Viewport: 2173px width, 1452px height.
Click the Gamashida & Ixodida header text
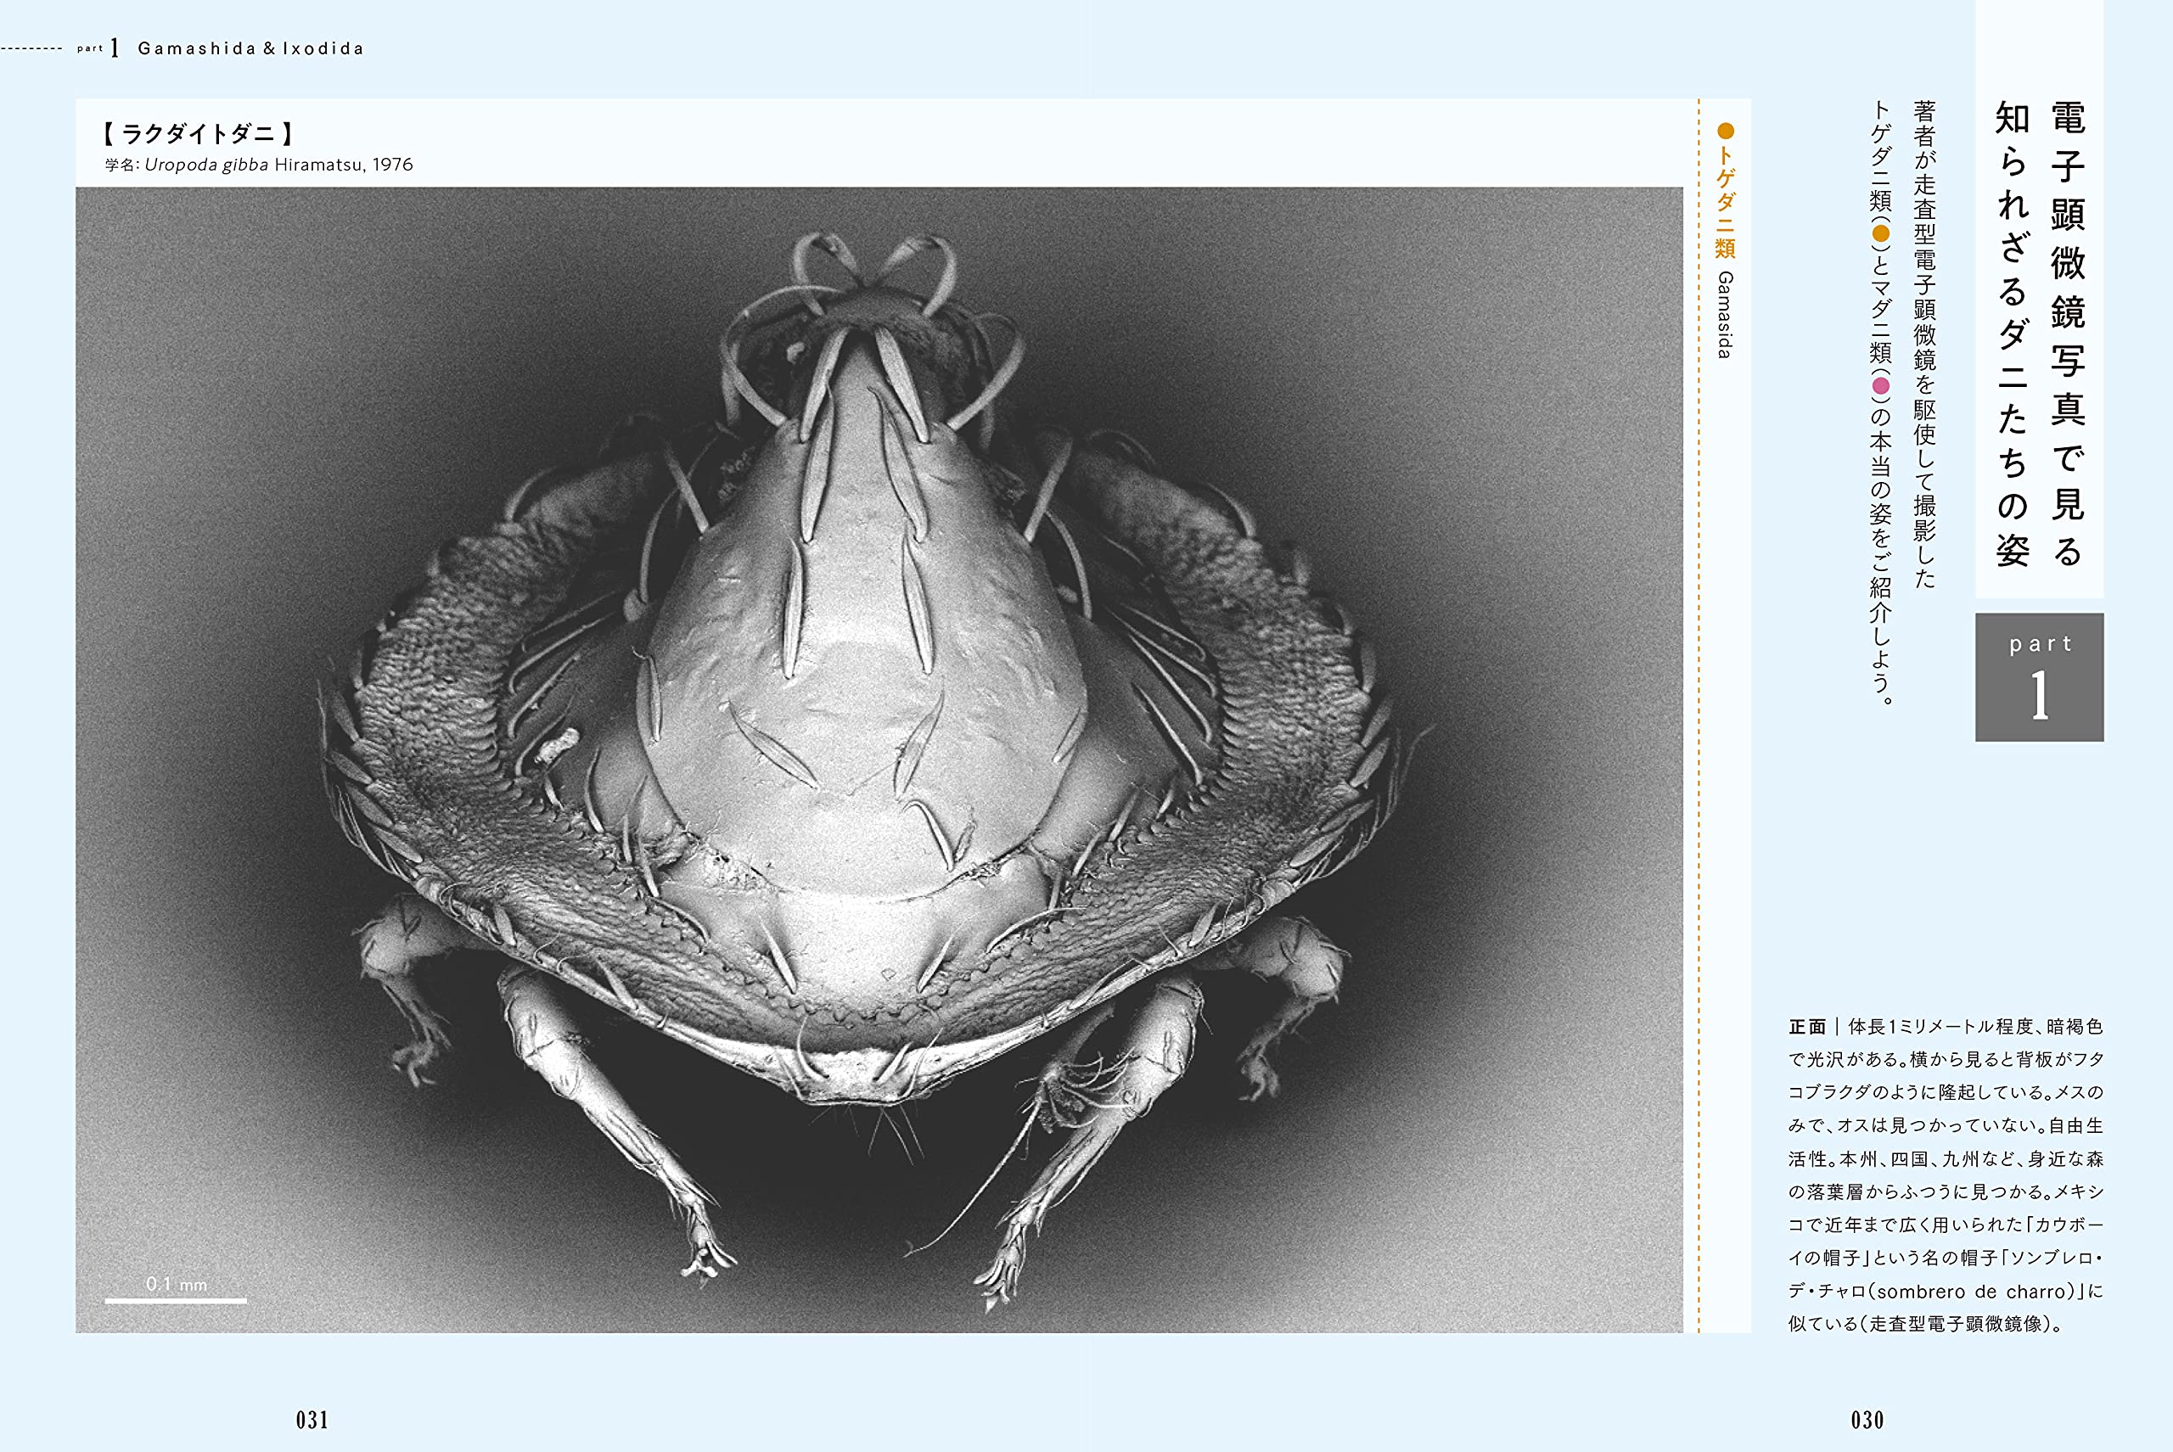[x=250, y=48]
